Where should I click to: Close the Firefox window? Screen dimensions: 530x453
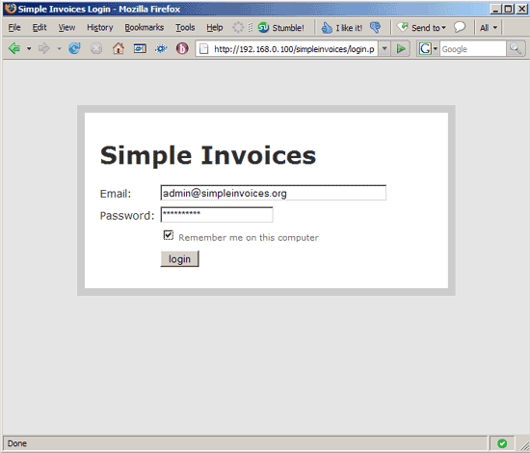522,9
